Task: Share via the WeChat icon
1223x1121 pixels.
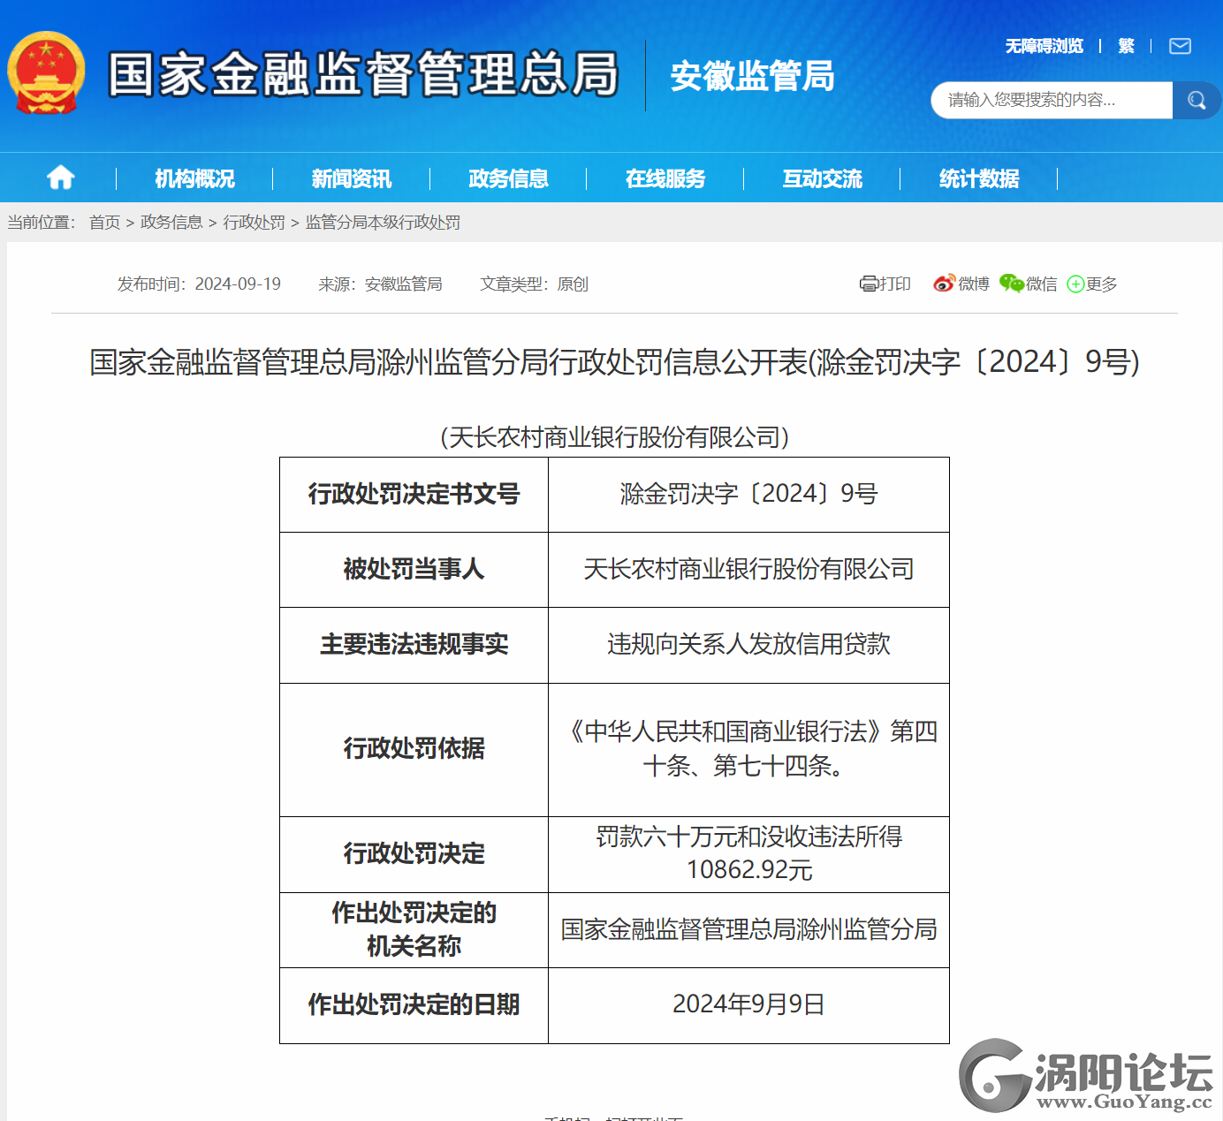Action: click(1011, 284)
